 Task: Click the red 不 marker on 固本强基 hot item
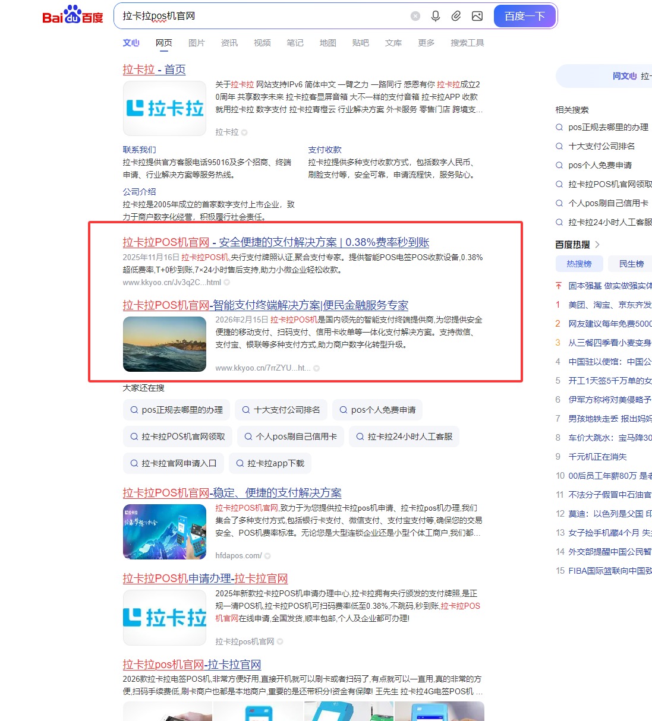557,285
